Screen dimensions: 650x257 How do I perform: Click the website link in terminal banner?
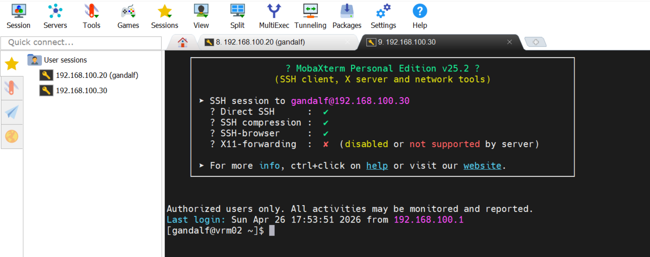[482, 166]
